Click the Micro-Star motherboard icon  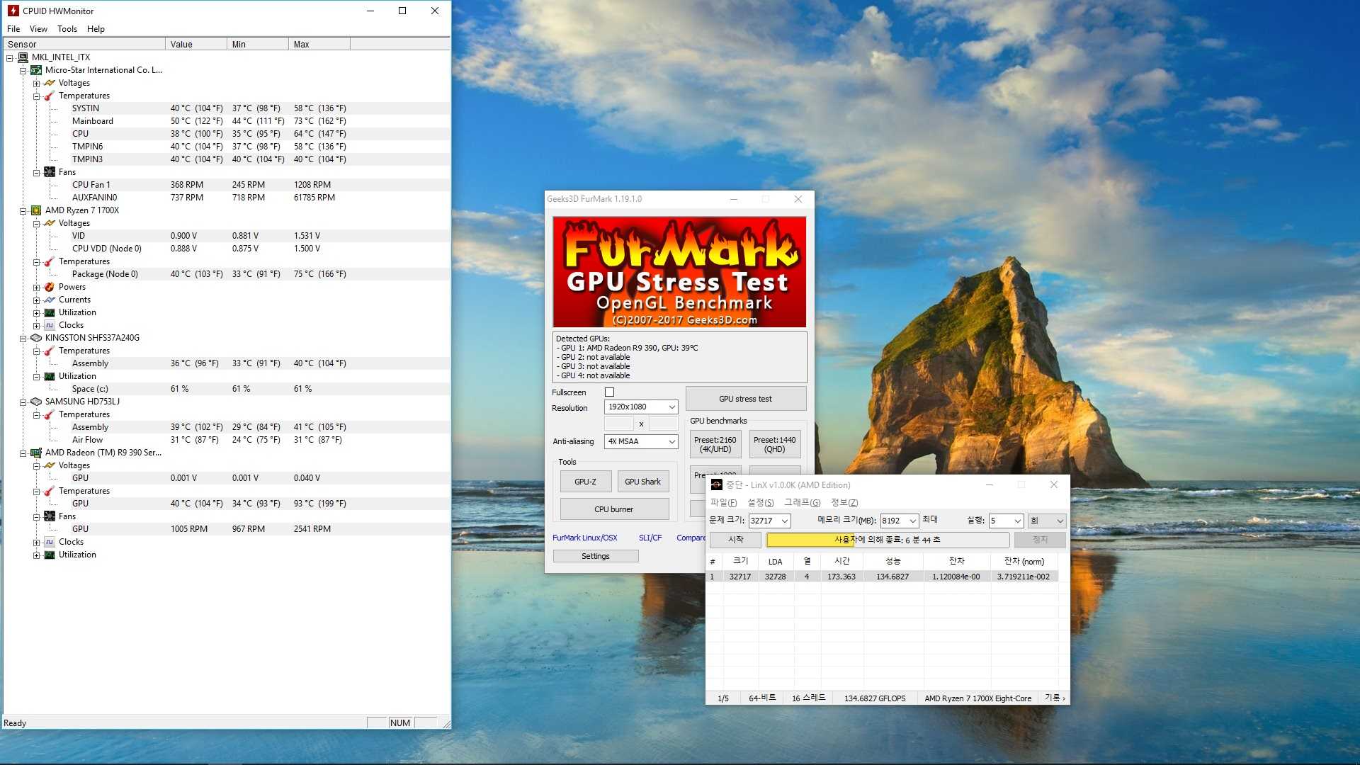point(36,70)
